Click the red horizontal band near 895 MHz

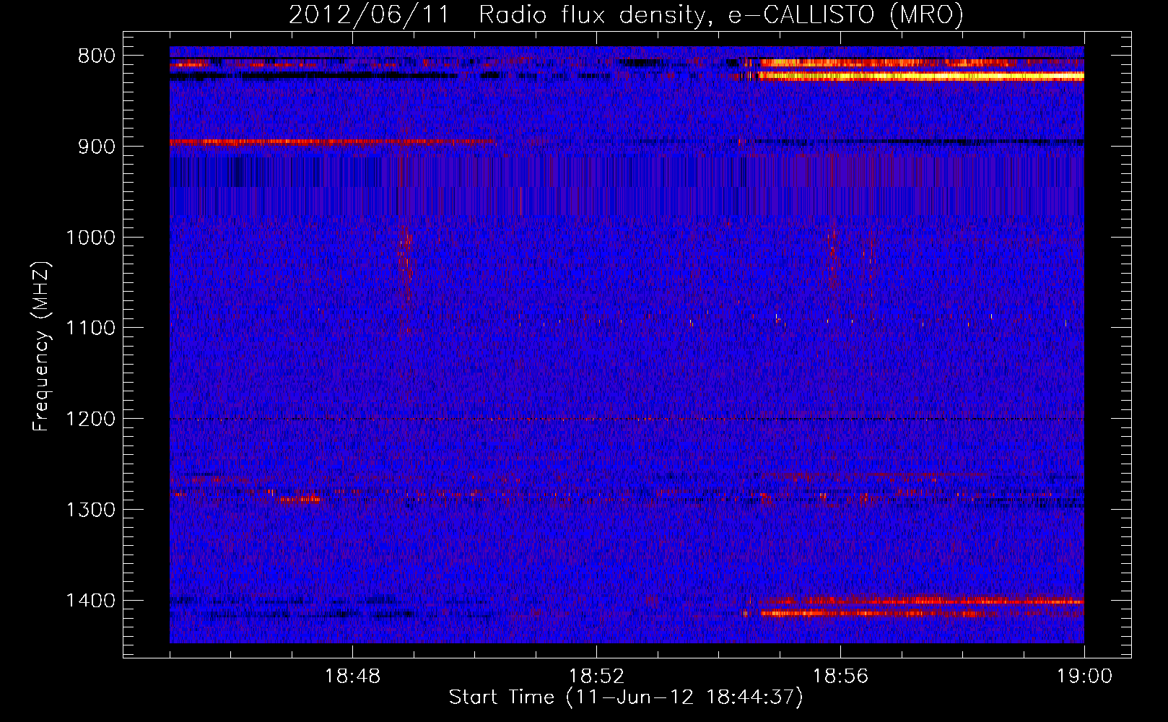pos(332,142)
